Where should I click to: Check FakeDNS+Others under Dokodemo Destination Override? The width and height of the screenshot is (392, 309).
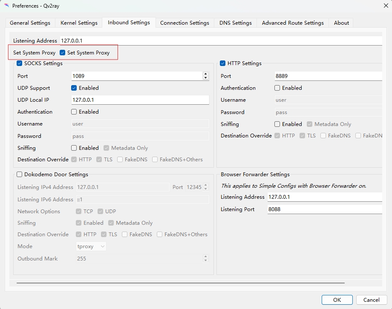pos(159,234)
